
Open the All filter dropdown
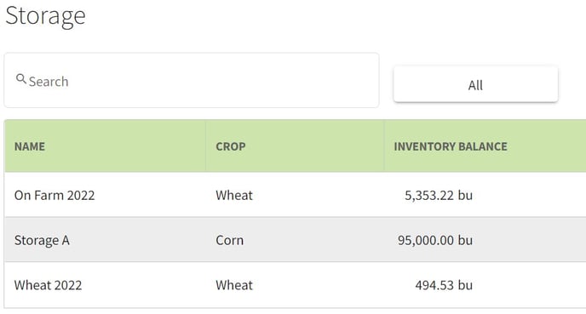(x=475, y=84)
